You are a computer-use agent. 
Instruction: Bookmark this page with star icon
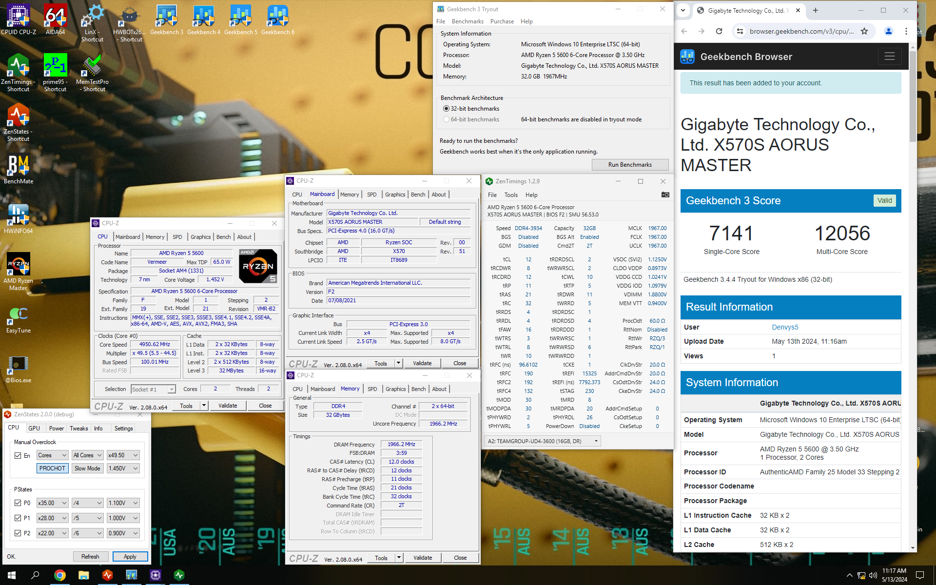click(864, 31)
